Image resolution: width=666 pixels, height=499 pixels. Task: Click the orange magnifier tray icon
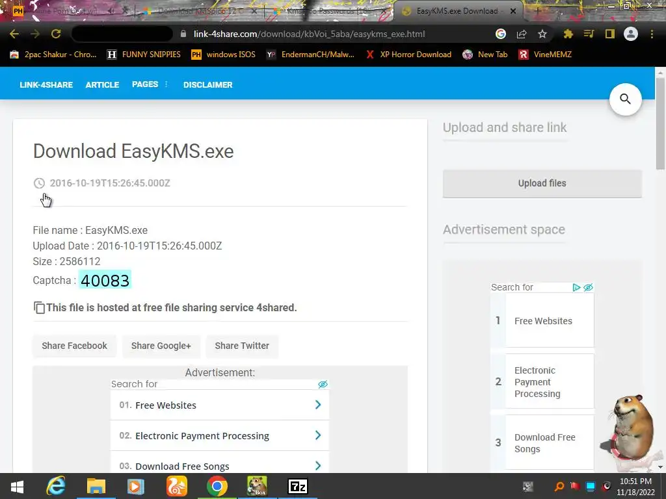(x=559, y=486)
